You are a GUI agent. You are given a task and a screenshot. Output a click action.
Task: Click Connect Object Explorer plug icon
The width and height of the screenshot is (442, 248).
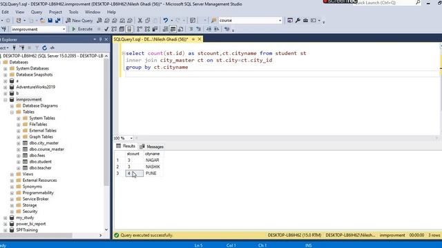click(14, 48)
